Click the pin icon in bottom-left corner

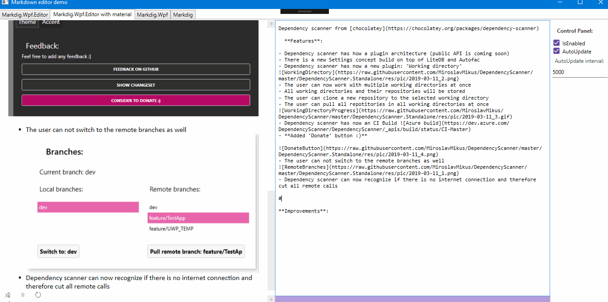click(8, 295)
